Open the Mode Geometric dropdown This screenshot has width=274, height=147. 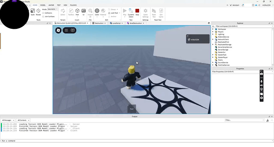pos(53,9)
